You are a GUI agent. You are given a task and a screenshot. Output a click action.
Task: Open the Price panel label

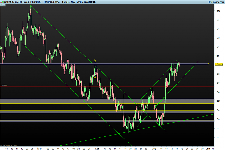[3, 5]
